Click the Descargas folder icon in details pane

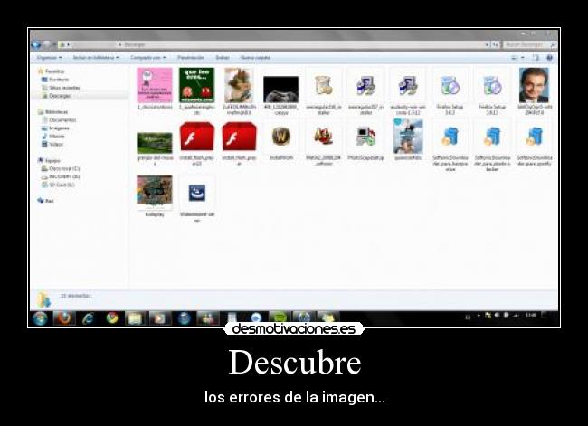(43, 299)
